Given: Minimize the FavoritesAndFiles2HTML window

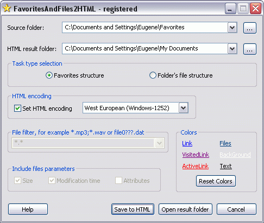Looking at the screenshot, I should click(230, 9).
